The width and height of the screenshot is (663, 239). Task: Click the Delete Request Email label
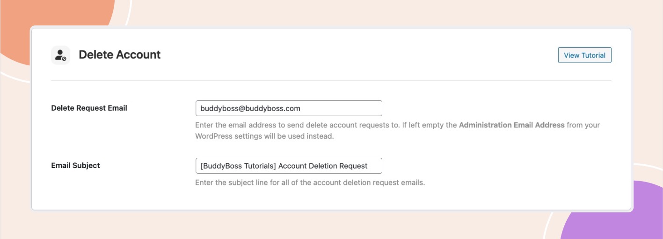(x=89, y=108)
